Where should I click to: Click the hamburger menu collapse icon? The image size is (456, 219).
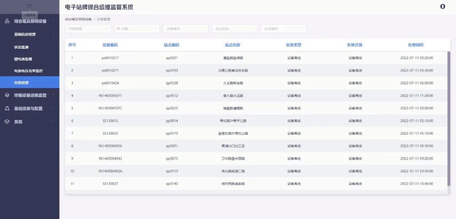[30, 5]
